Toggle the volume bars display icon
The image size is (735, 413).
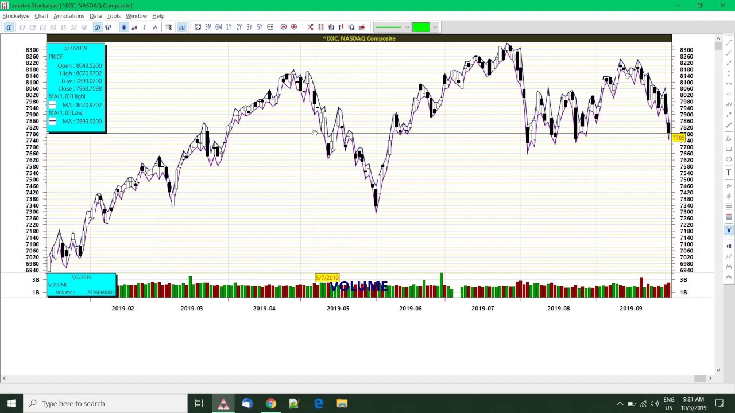click(181, 27)
